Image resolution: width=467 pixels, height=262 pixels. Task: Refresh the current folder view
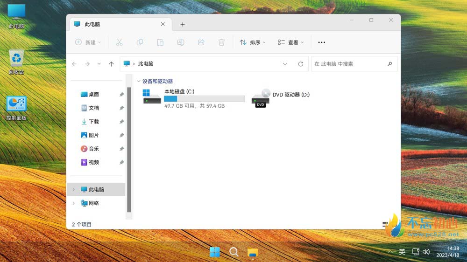(300, 64)
